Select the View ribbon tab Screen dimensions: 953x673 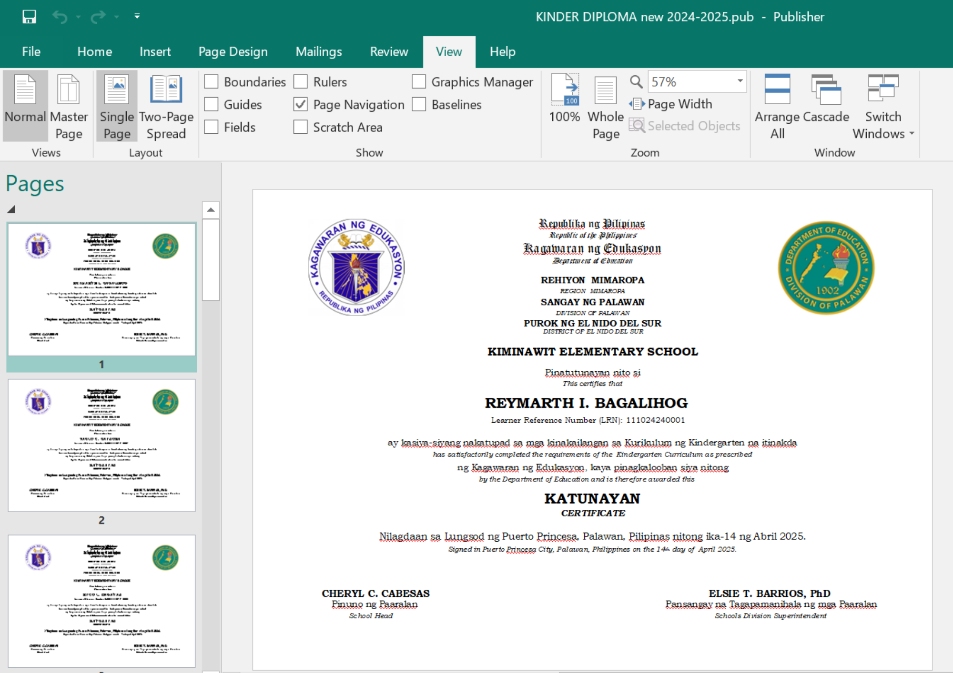[x=449, y=51]
